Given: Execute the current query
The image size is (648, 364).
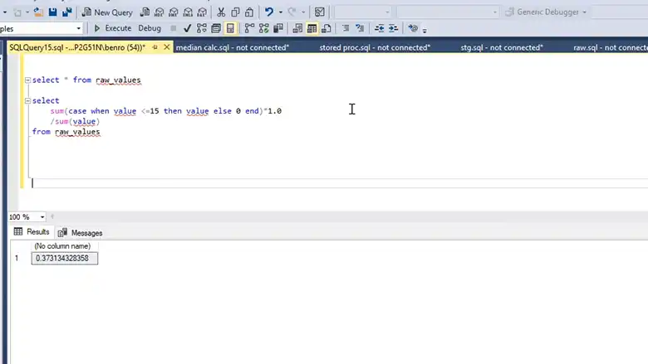Looking at the screenshot, I should (x=112, y=28).
